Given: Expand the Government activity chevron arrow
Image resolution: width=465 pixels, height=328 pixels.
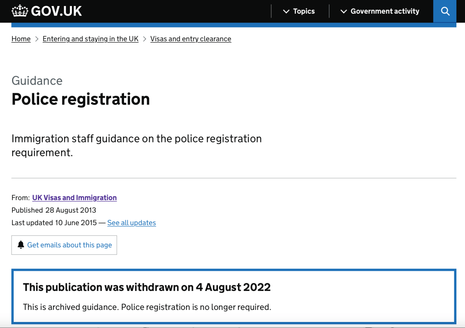Looking at the screenshot, I should [x=344, y=12].
